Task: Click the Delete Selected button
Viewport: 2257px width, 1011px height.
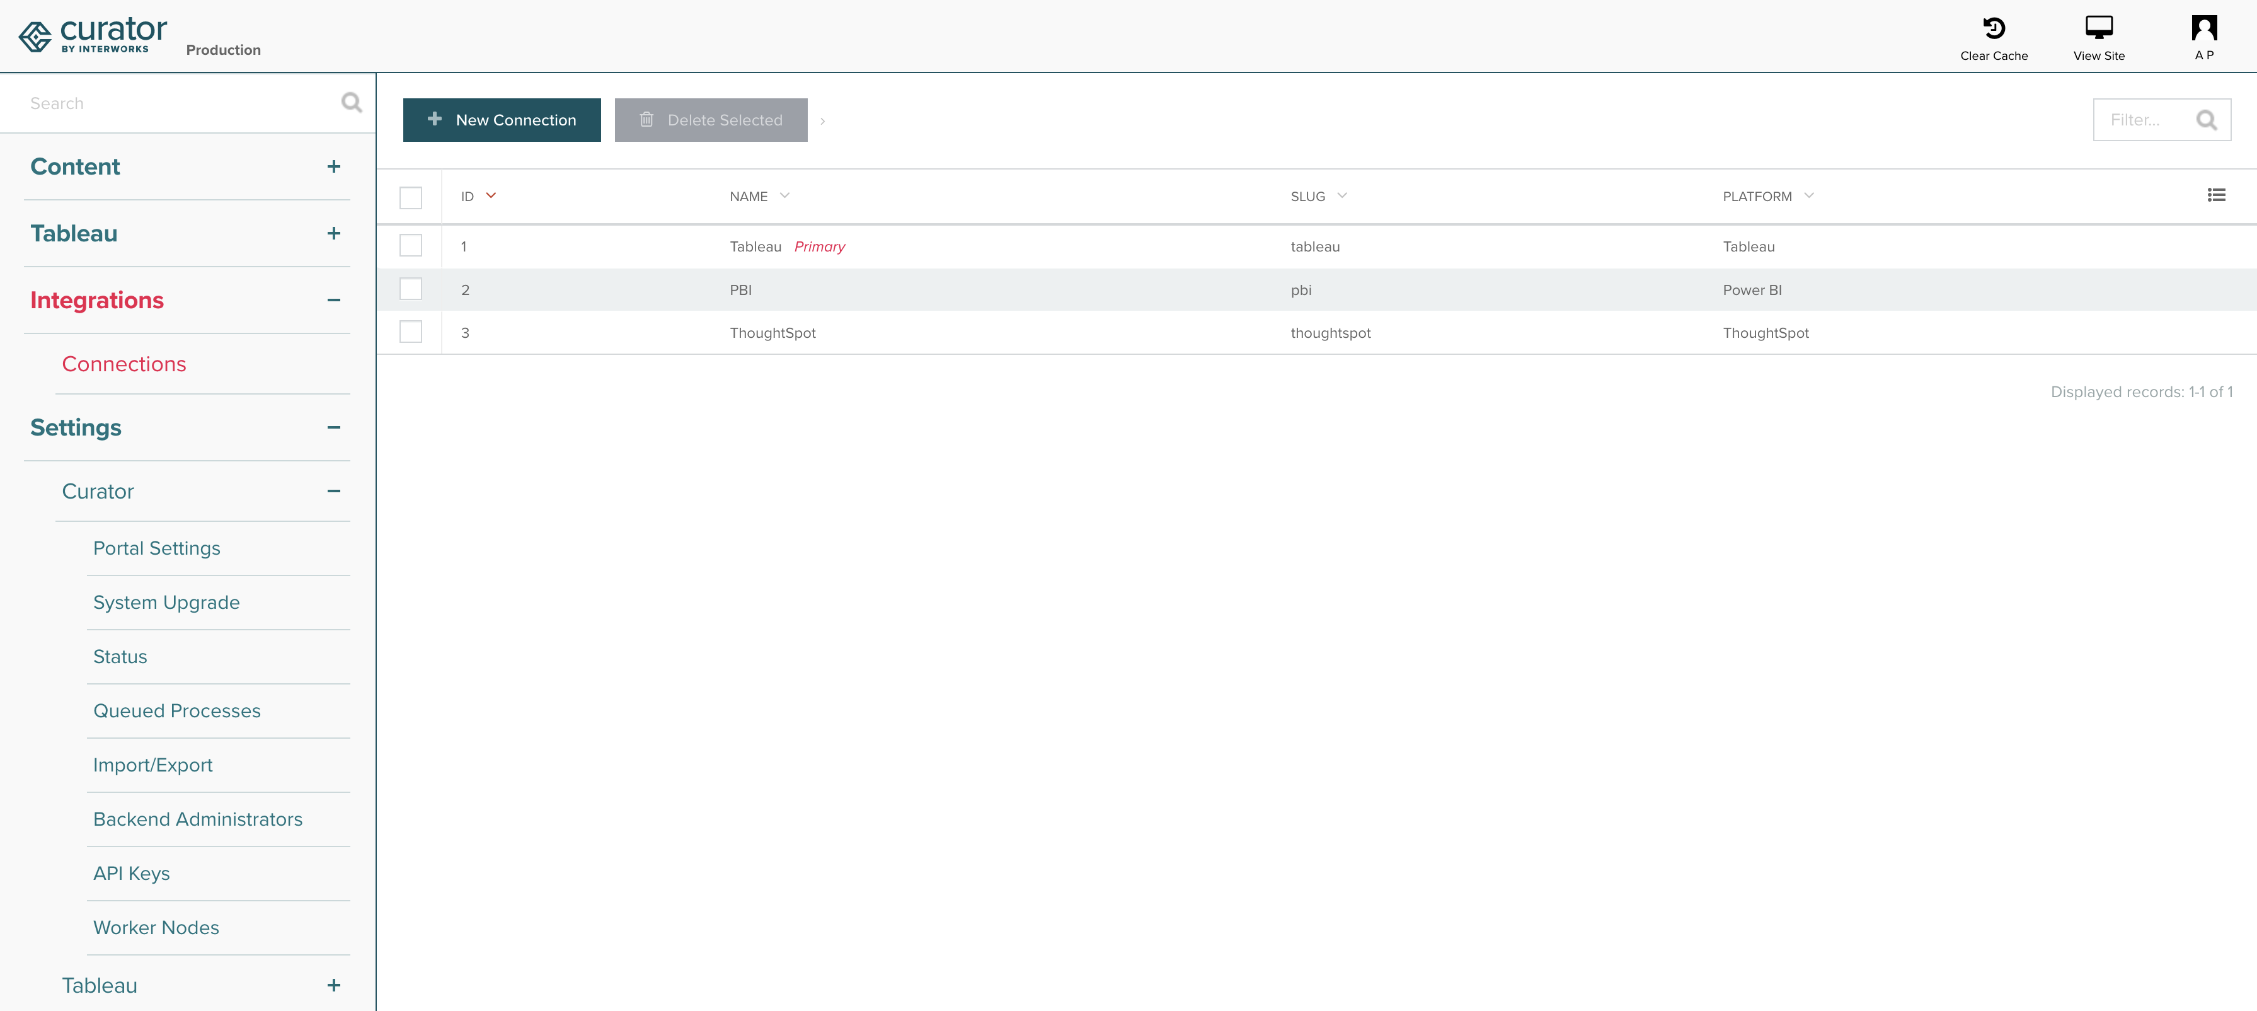Action: coord(711,120)
